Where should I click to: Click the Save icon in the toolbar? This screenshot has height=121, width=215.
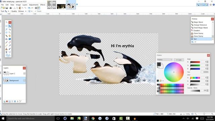click(7, 8)
